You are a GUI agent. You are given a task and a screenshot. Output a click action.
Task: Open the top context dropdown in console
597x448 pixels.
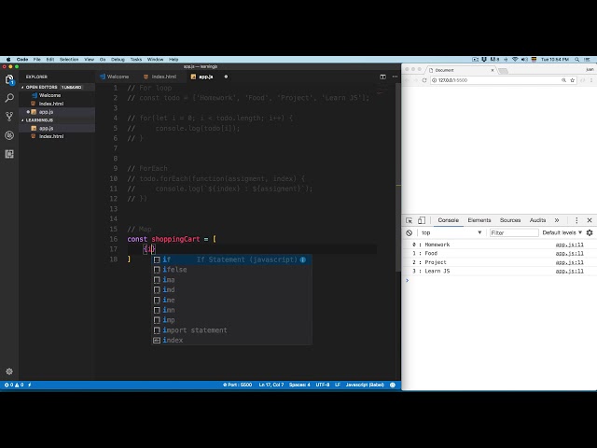[451, 232]
